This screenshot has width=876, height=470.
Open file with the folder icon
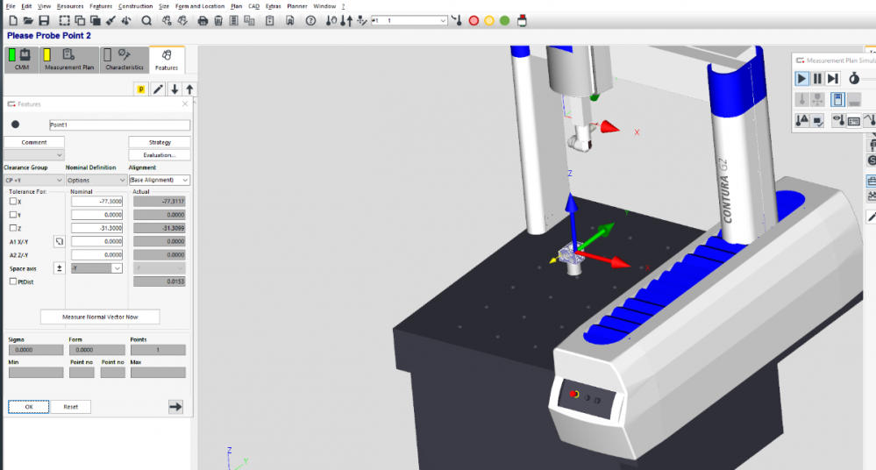pos(28,20)
